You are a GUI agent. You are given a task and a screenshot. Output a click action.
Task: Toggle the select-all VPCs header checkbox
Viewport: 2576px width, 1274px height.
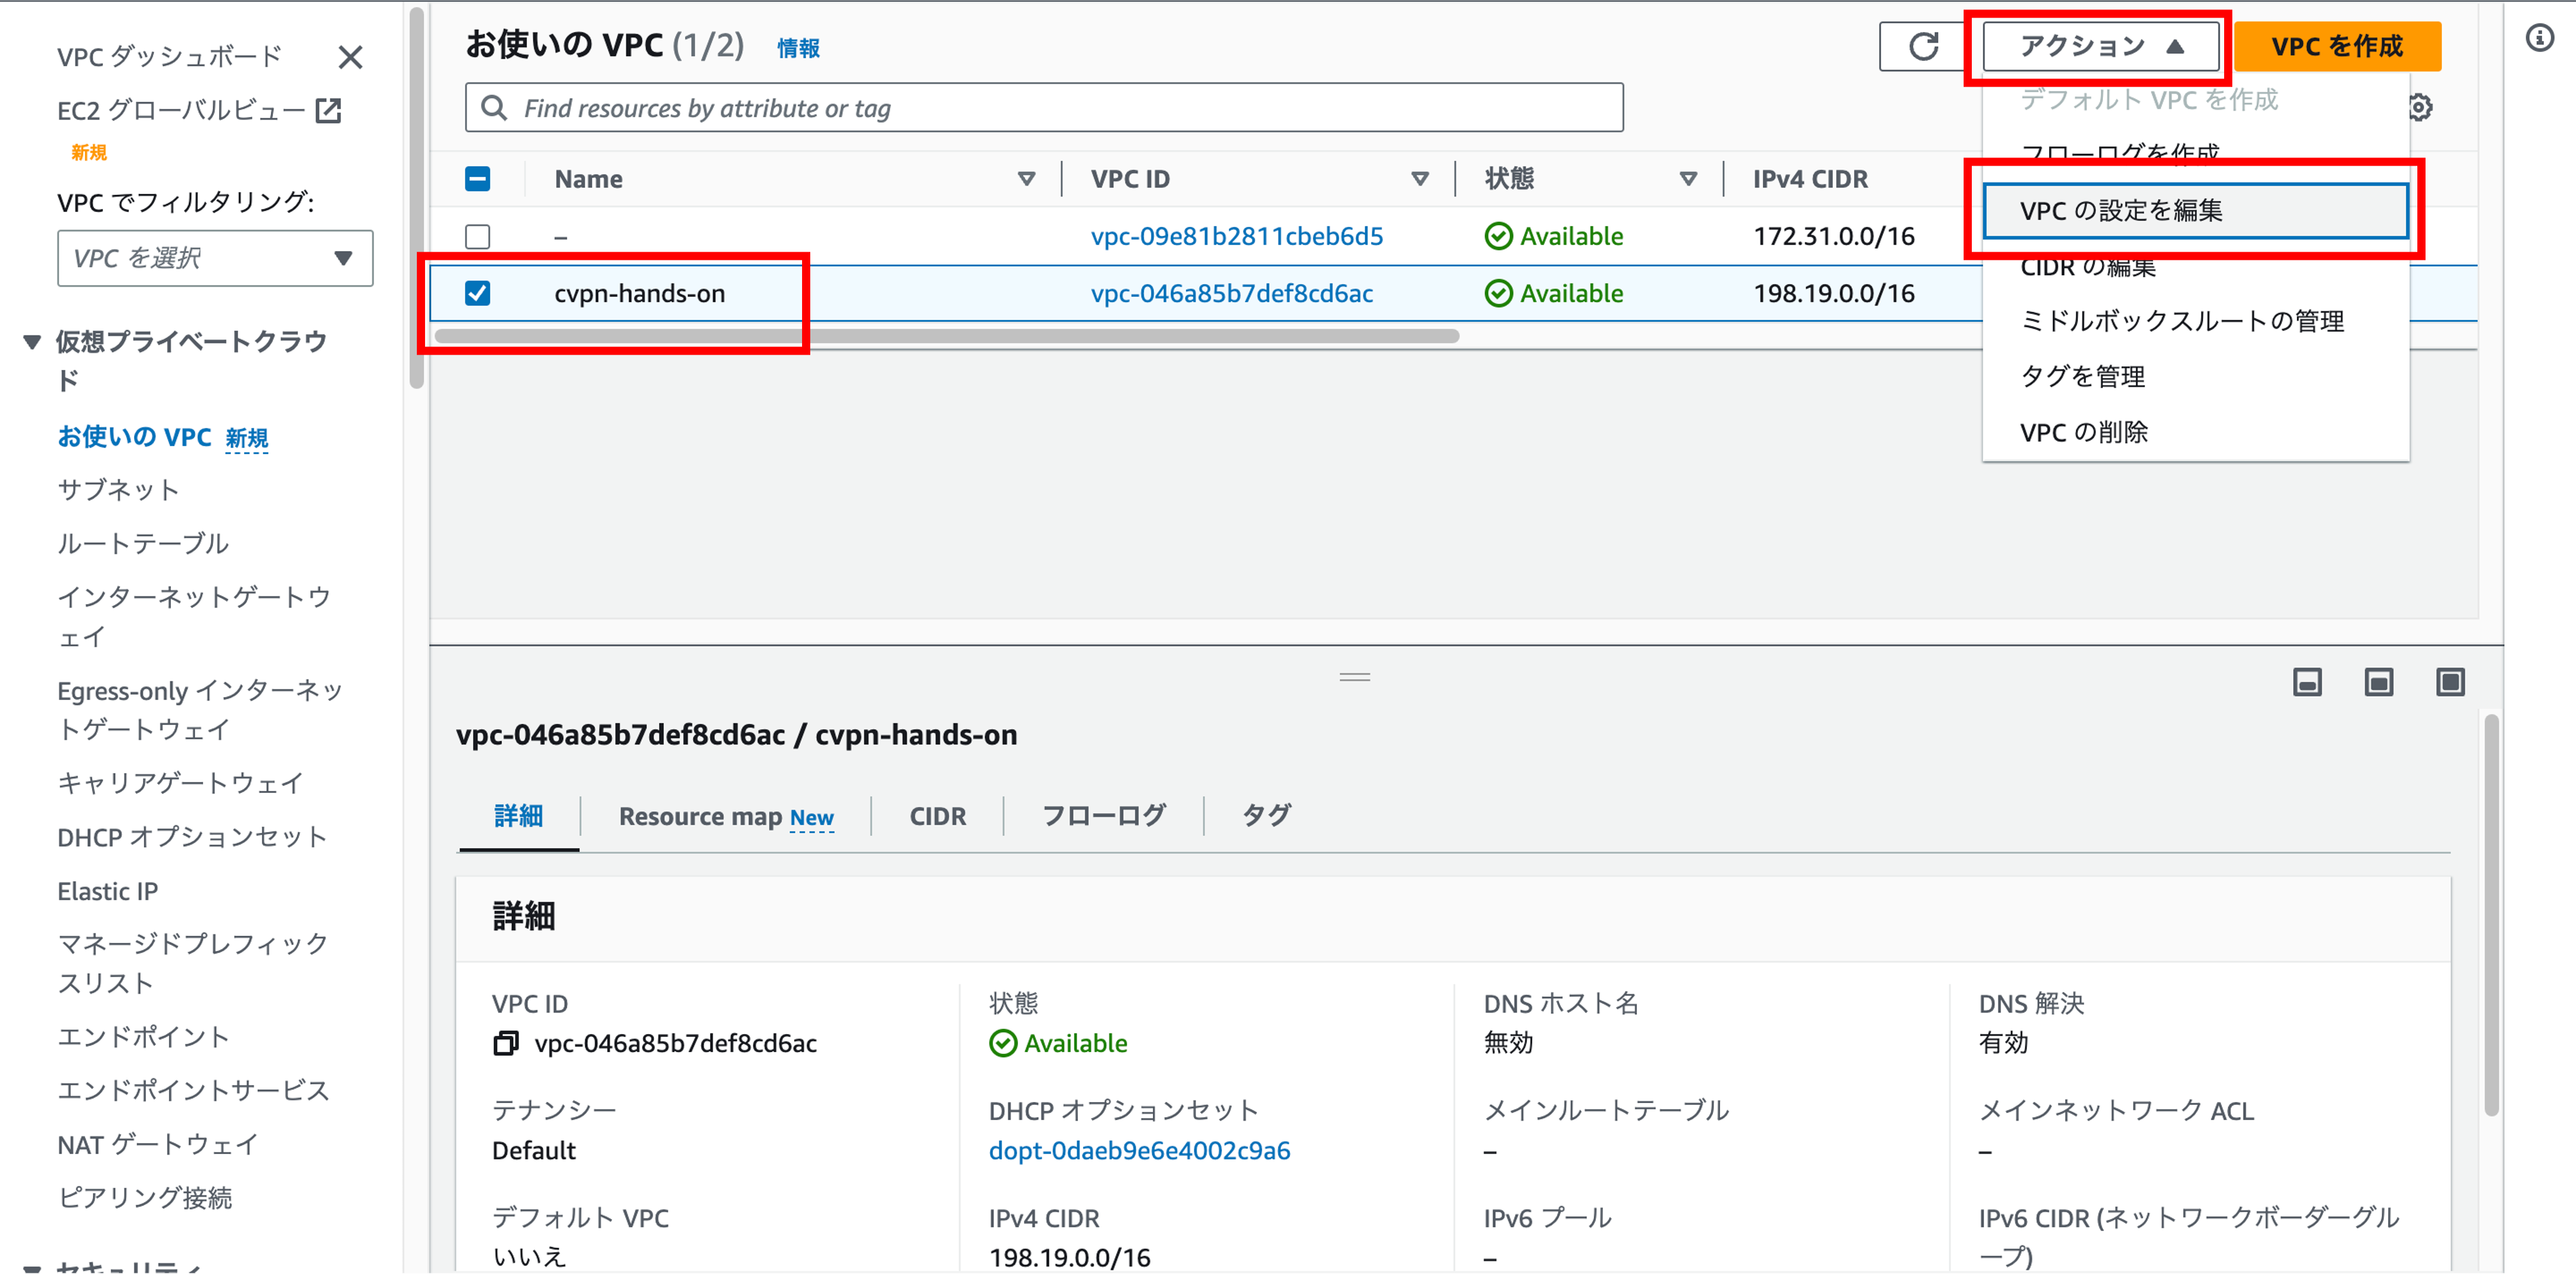478,179
